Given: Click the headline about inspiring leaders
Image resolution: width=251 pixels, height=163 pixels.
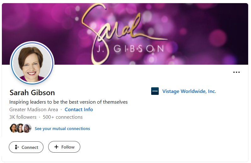Looking at the screenshot, I should (69, 102).
